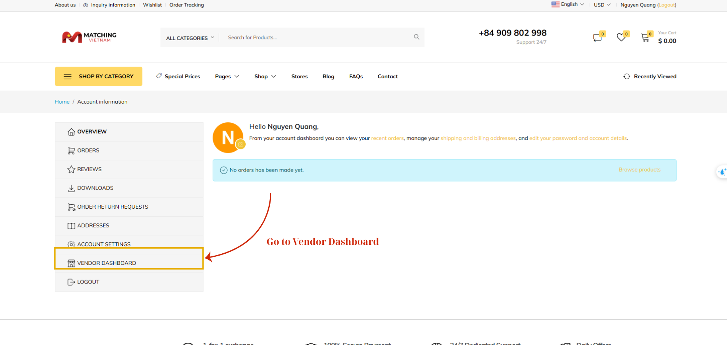727x345 pixels.
Task: Open the compare icon in header
Action: click(597, 37)
